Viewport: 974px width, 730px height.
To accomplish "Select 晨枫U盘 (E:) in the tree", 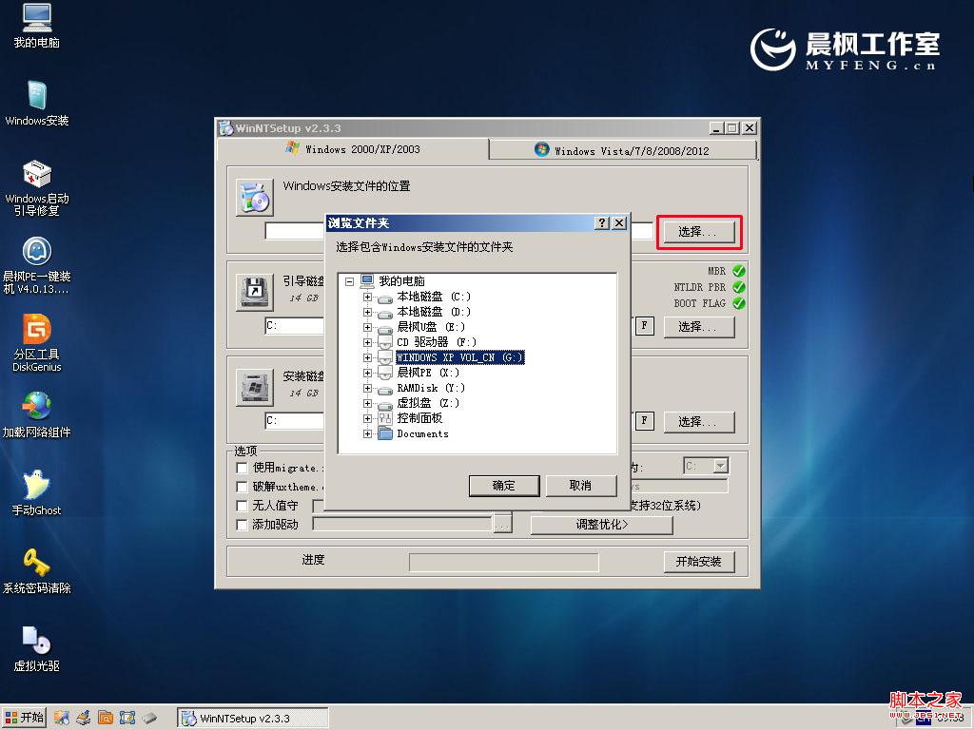I will (431, 327).
